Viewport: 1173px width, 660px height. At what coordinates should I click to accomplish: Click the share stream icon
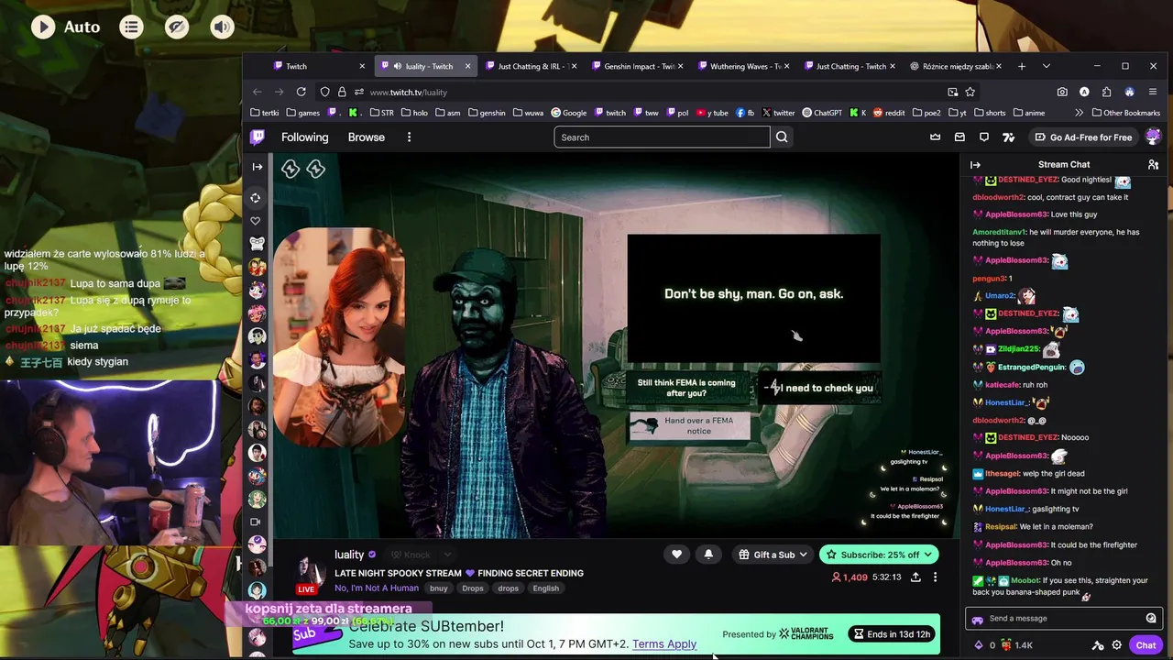click(x=915, y=577)
